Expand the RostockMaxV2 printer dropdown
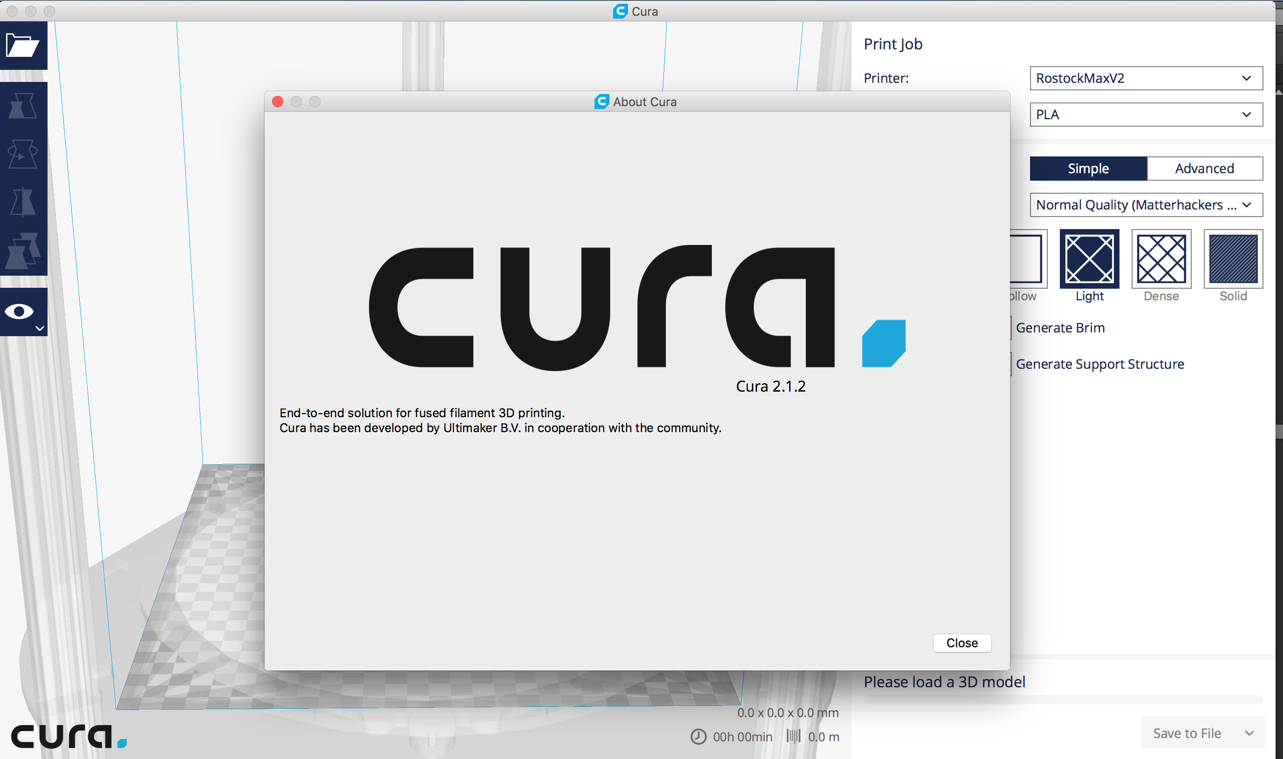The width and height of the screenshot is (1283, 759). pyautogui.click(x=1146, y=78)
